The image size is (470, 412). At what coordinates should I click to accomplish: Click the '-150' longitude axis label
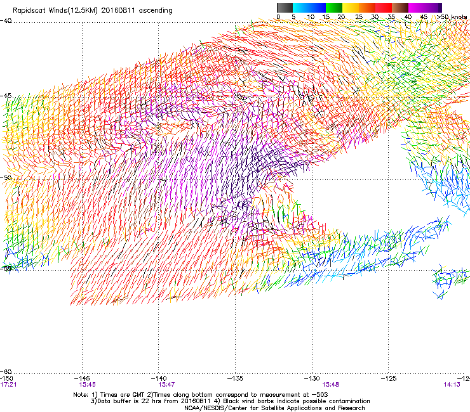(6, 378)
